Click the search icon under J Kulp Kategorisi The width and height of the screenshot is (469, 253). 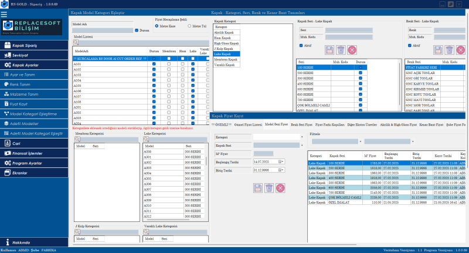[x=77, y=232]
